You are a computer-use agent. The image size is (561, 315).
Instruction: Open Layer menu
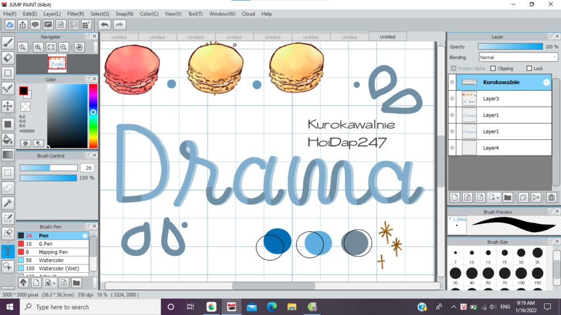(x=52, y=14)
